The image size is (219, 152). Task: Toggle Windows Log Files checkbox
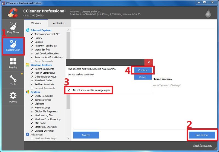[32, 115]
